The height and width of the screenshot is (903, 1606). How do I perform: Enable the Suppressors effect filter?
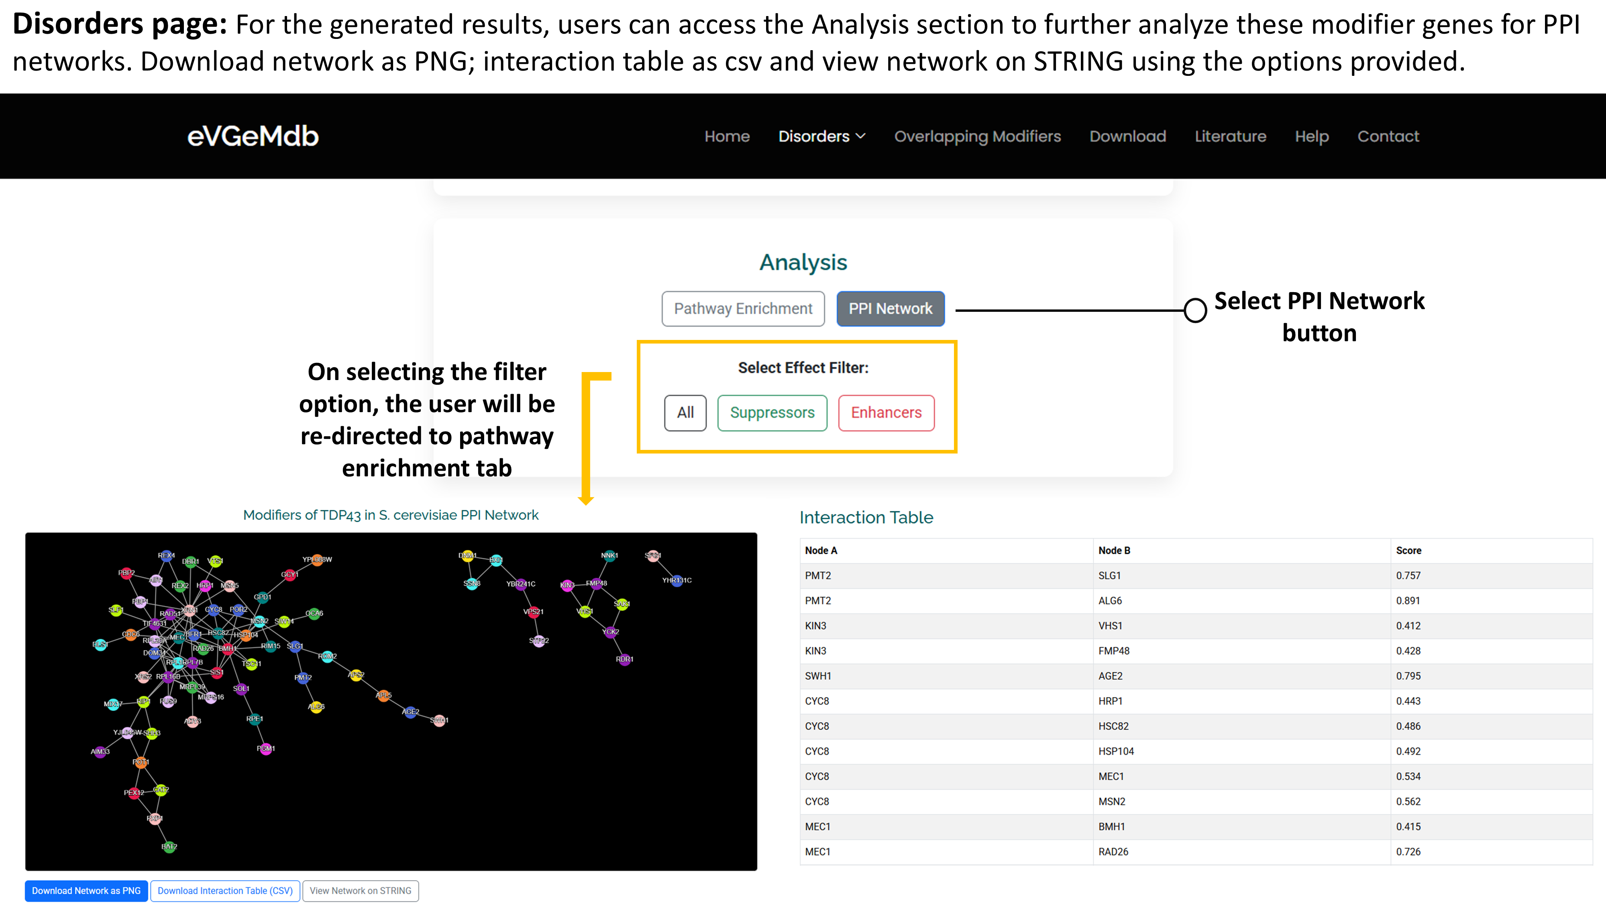tap(772, 413)
